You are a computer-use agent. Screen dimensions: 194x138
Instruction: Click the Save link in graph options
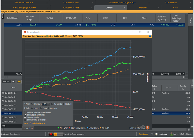pos(26,123)
